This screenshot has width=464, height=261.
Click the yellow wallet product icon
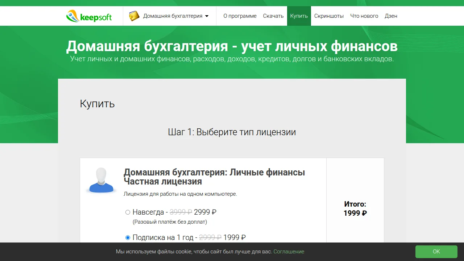(134, 16)
